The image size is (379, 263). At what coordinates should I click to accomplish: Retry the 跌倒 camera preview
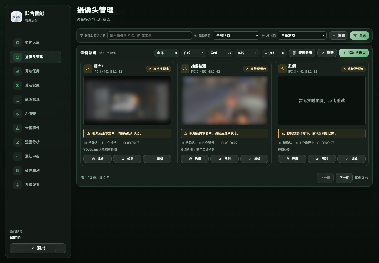click(322, 100)
